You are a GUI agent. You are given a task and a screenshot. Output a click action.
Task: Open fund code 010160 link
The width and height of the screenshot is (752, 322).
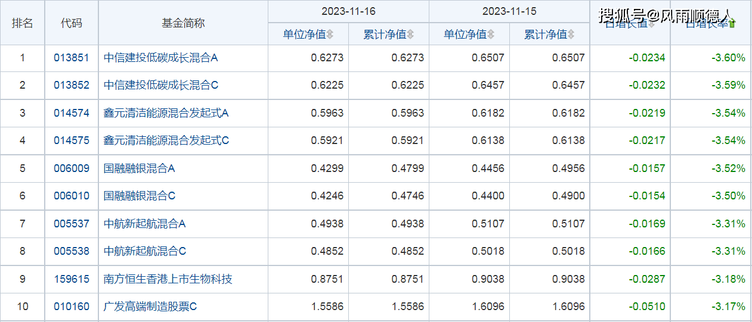click(72, 307)
